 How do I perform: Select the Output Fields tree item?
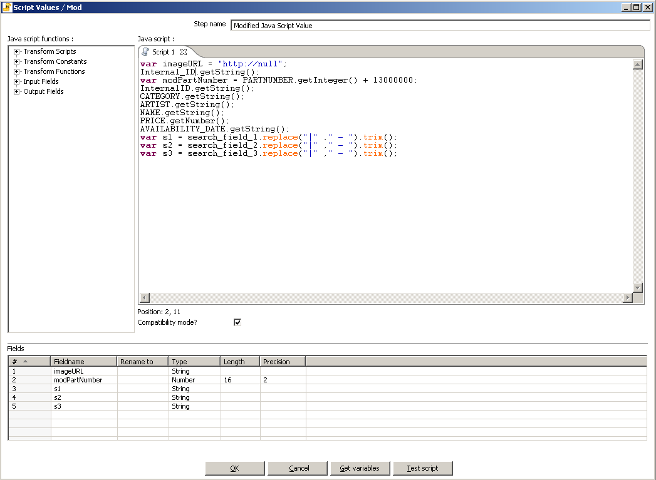[43, 91]
